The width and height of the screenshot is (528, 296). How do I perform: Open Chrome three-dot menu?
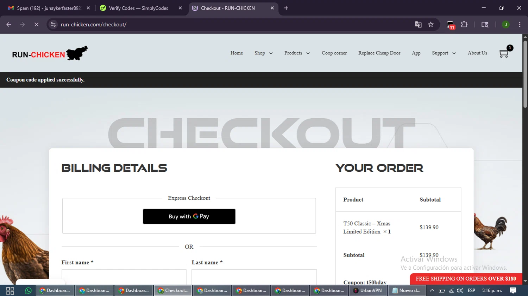pos(520,25)
